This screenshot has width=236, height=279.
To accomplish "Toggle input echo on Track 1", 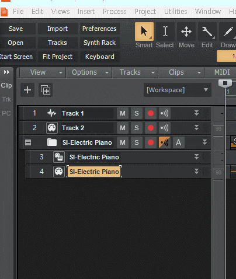I will tap(165, 113).
